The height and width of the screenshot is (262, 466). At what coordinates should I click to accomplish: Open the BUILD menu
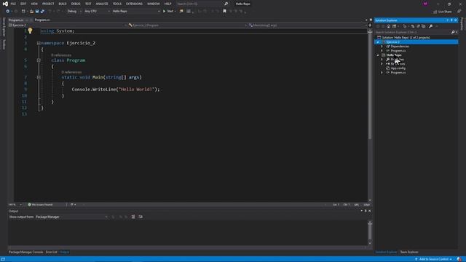[x=63, y=4]
